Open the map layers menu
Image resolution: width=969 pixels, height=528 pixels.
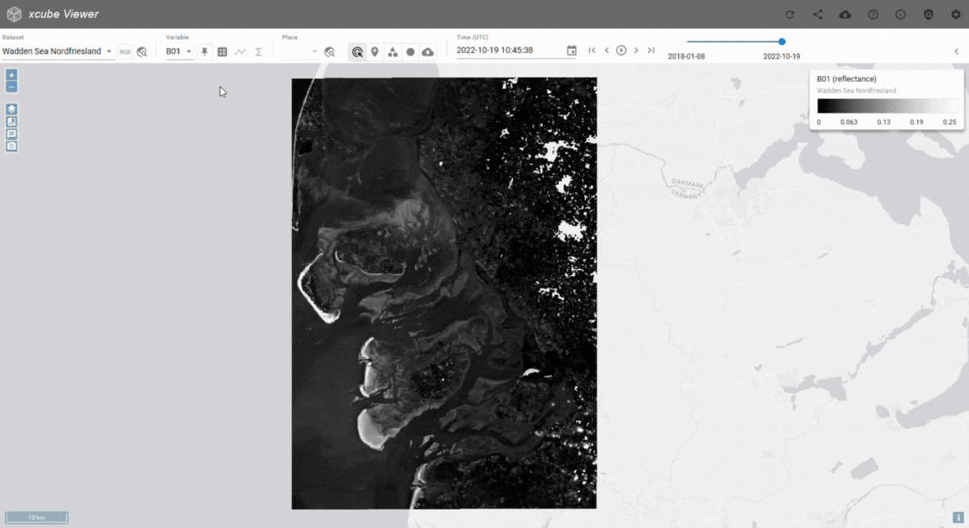[11, 109]
